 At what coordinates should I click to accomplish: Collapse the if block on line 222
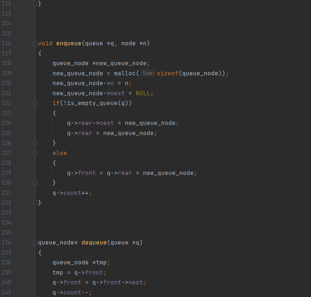(35, 103)
